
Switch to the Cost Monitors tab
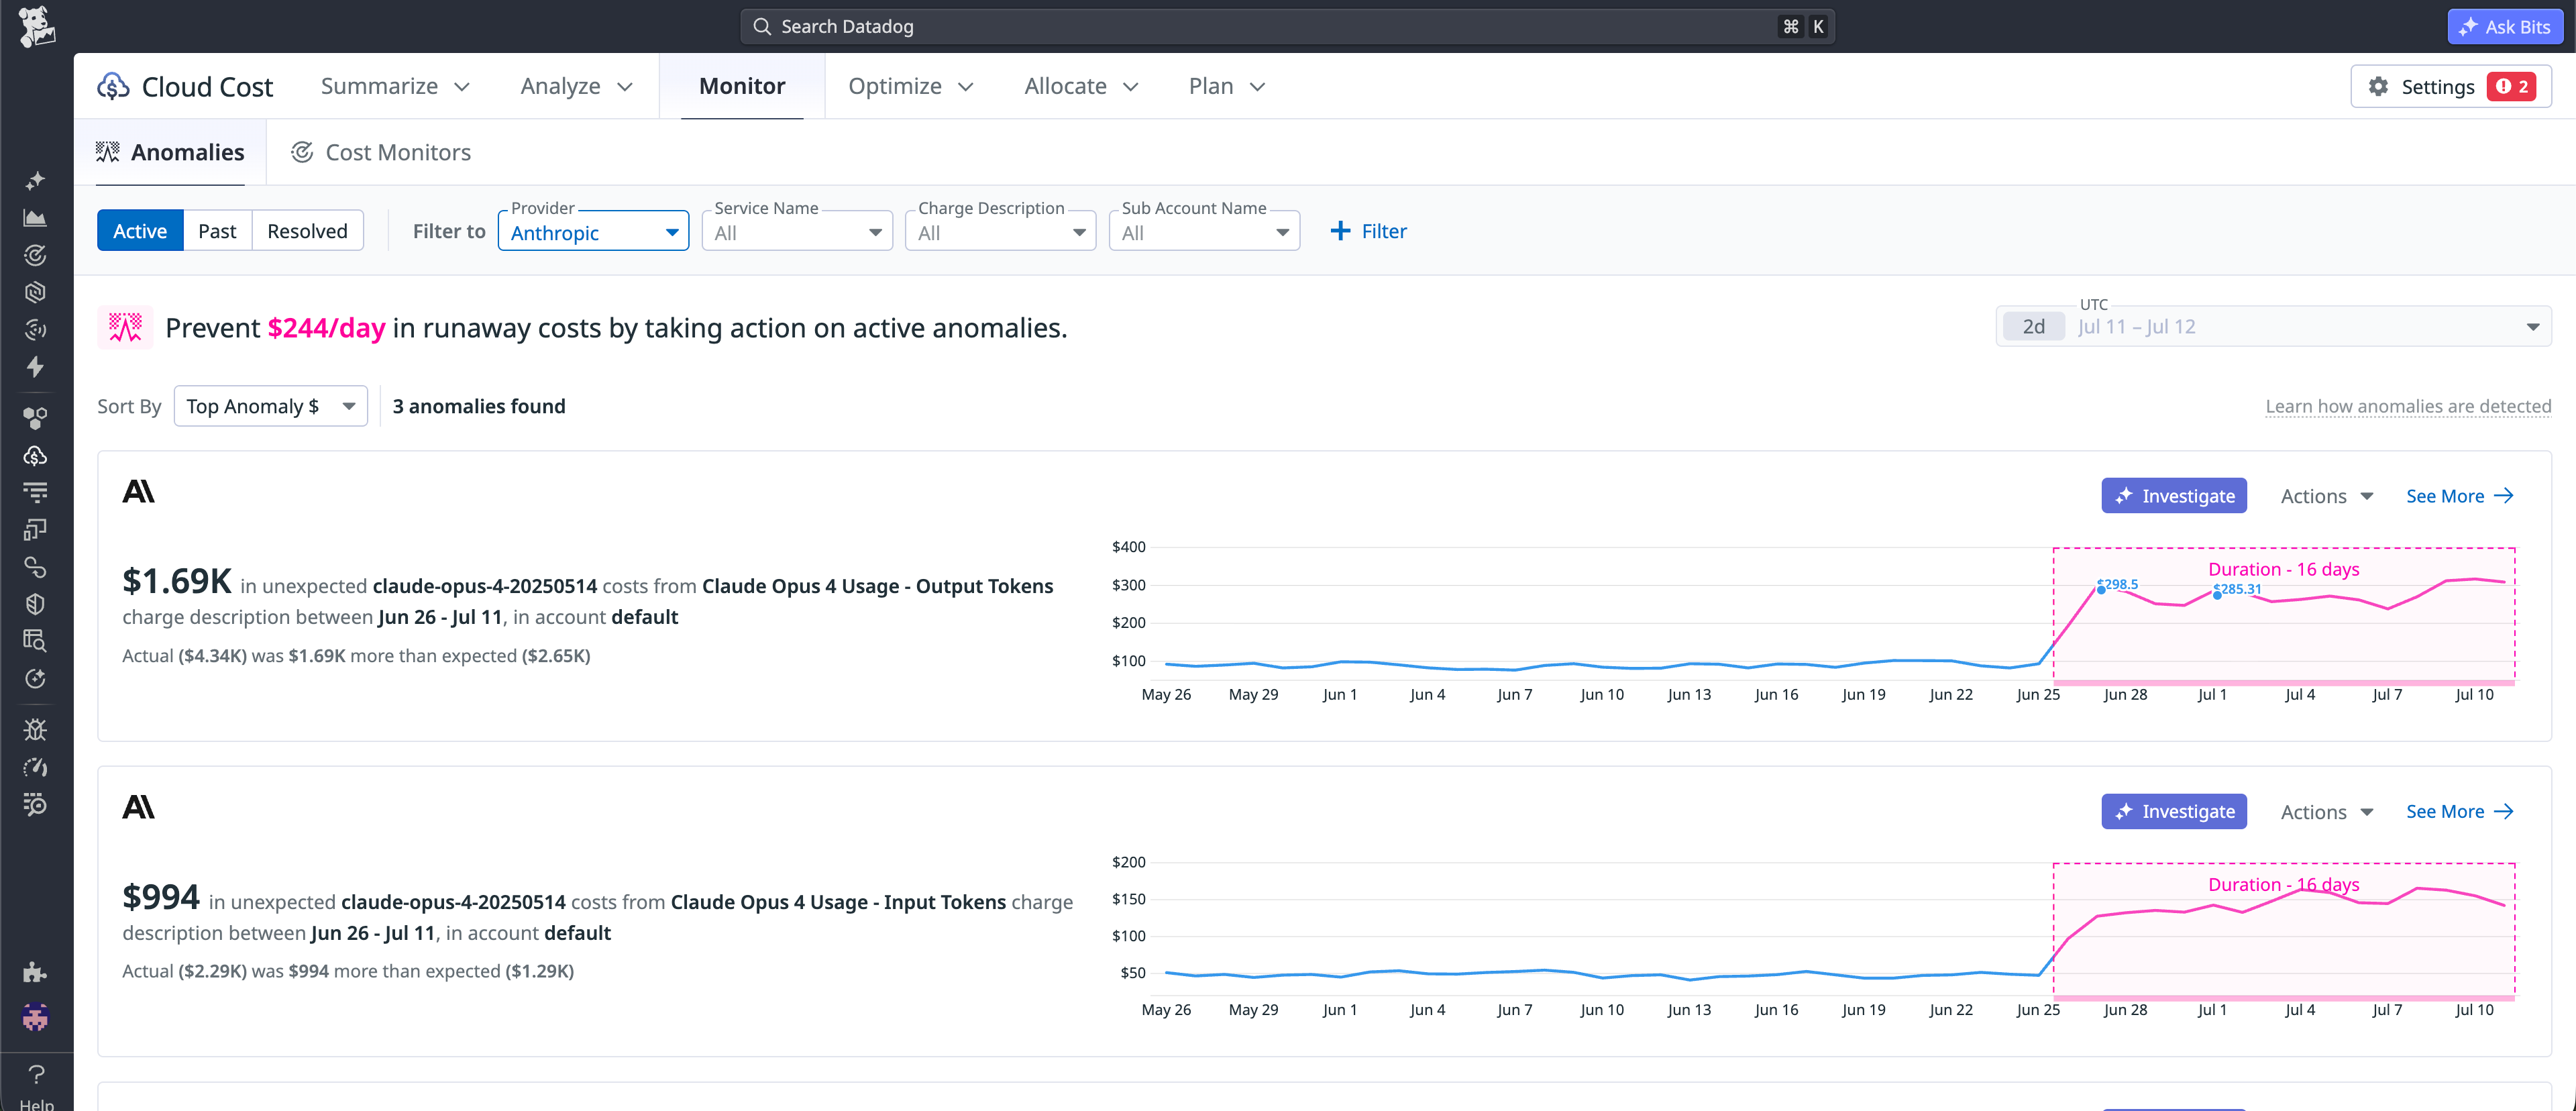pyautogui.click(x=381, y=152)
